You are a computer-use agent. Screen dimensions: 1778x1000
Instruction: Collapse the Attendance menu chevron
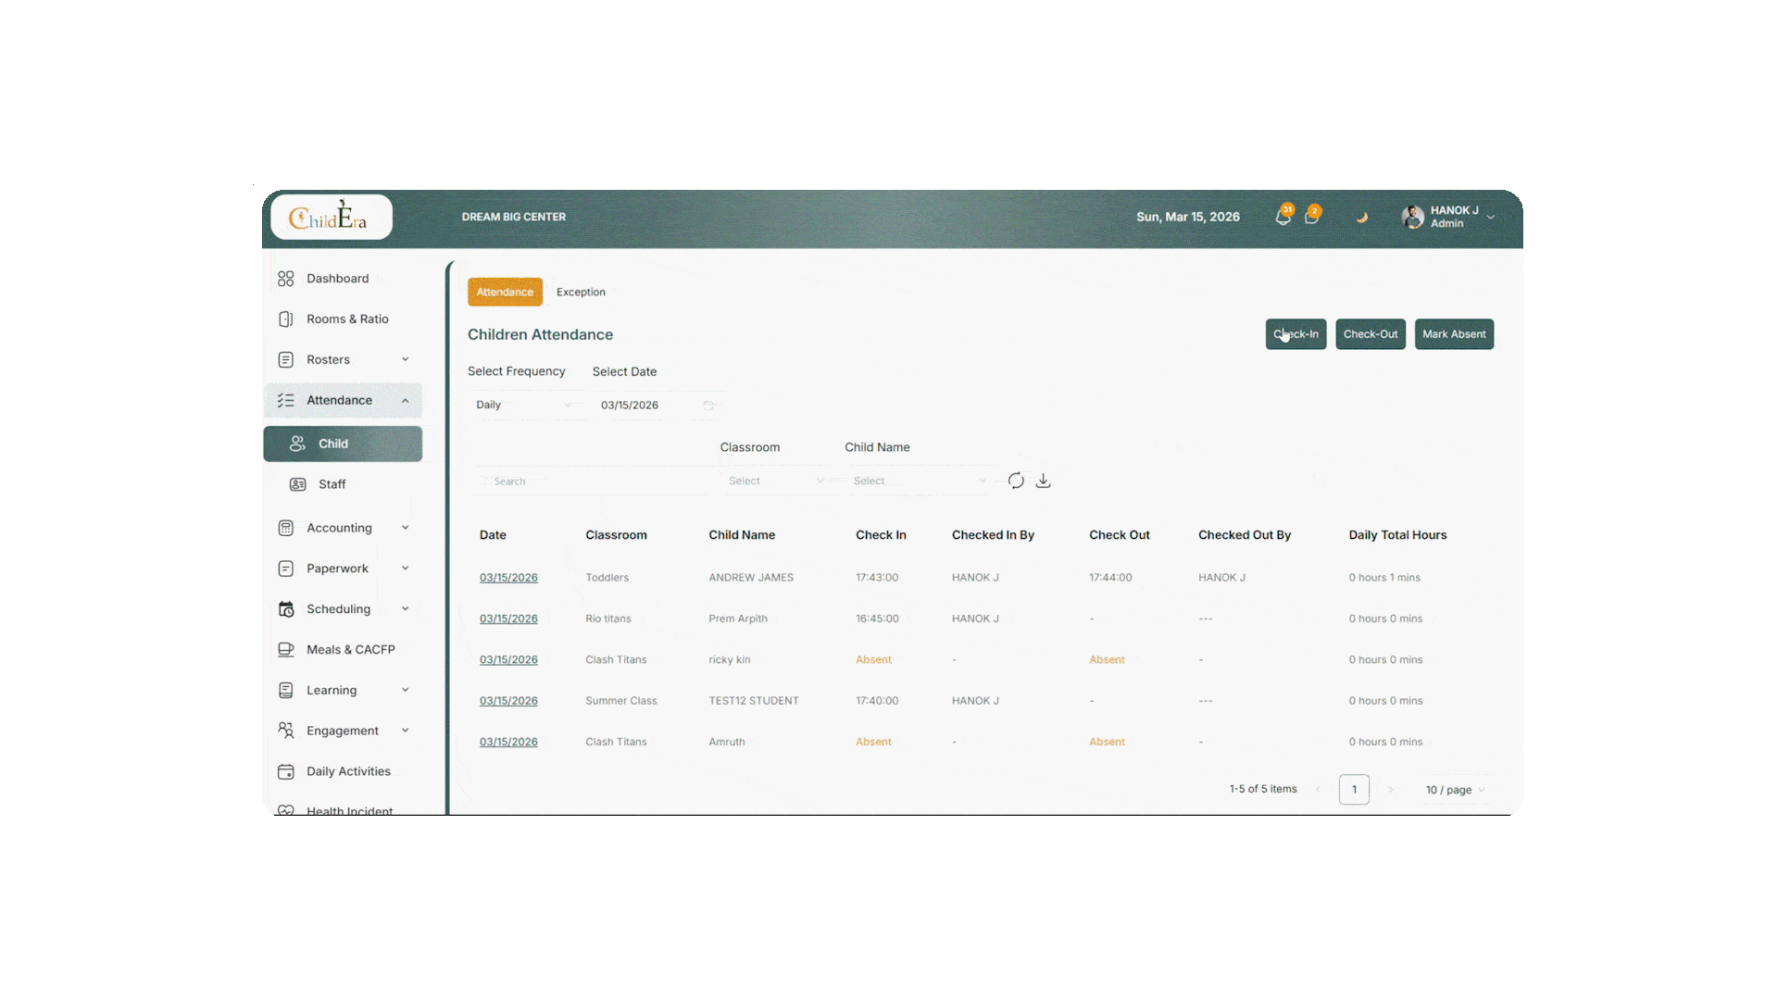coord(405,401)
